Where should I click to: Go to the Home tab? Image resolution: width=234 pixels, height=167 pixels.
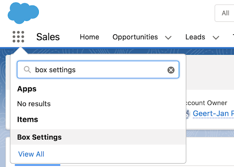click(90, 37)
